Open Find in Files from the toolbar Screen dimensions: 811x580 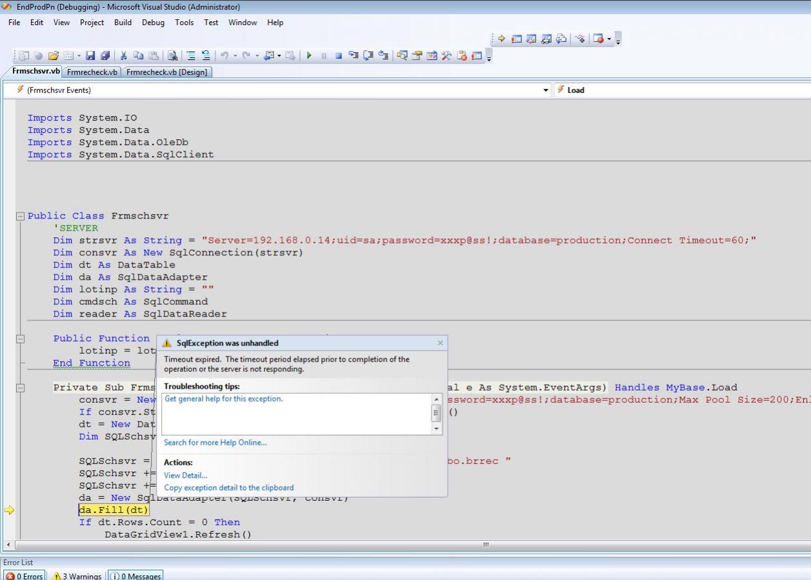(x=172, y=55)
